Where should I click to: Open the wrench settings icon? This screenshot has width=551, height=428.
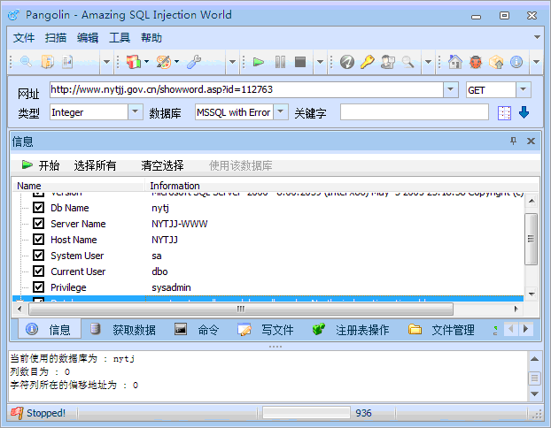point(194,62)
